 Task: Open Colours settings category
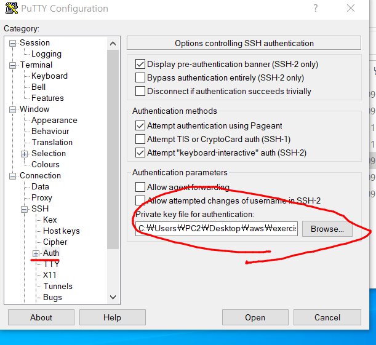click(x=46, y=164)
